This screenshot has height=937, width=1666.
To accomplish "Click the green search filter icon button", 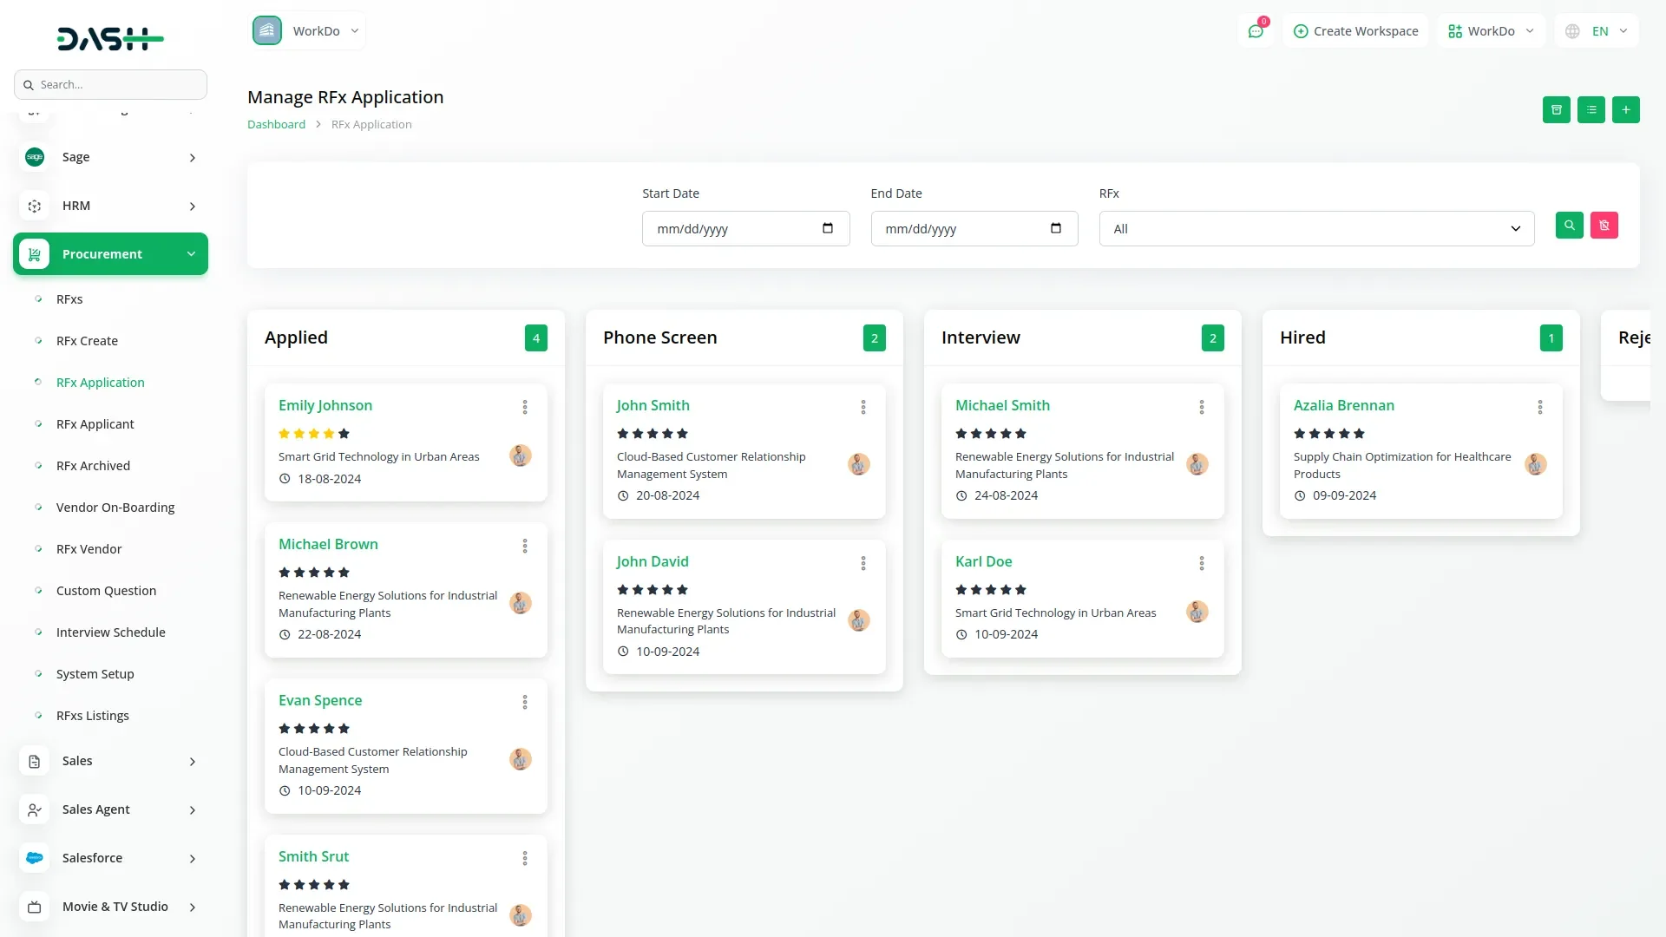I will point(1569,226).
